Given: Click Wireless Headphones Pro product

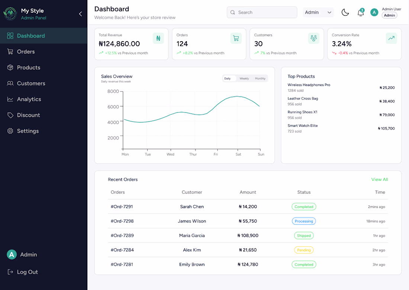Looking at the screenshot, I should pyautogui.click(x=309, y=85).
